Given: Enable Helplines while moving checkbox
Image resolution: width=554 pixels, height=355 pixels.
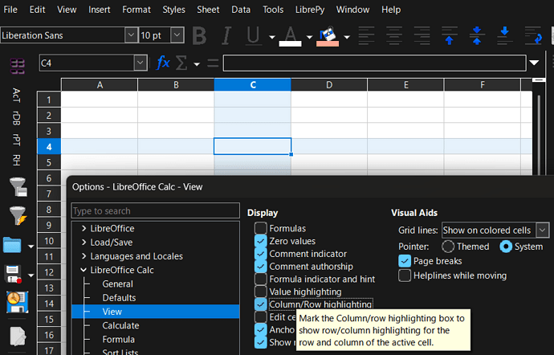Looking at the screenshot, I should 405,275.
